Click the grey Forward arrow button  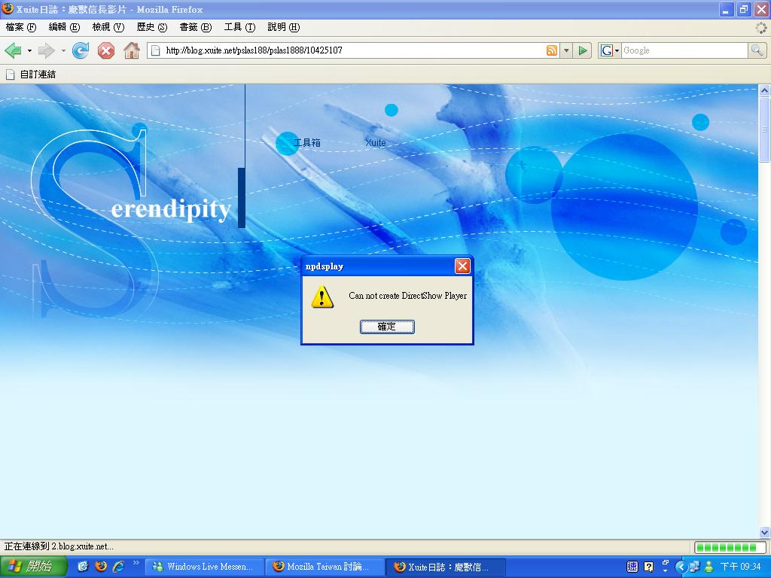point(46,50)
